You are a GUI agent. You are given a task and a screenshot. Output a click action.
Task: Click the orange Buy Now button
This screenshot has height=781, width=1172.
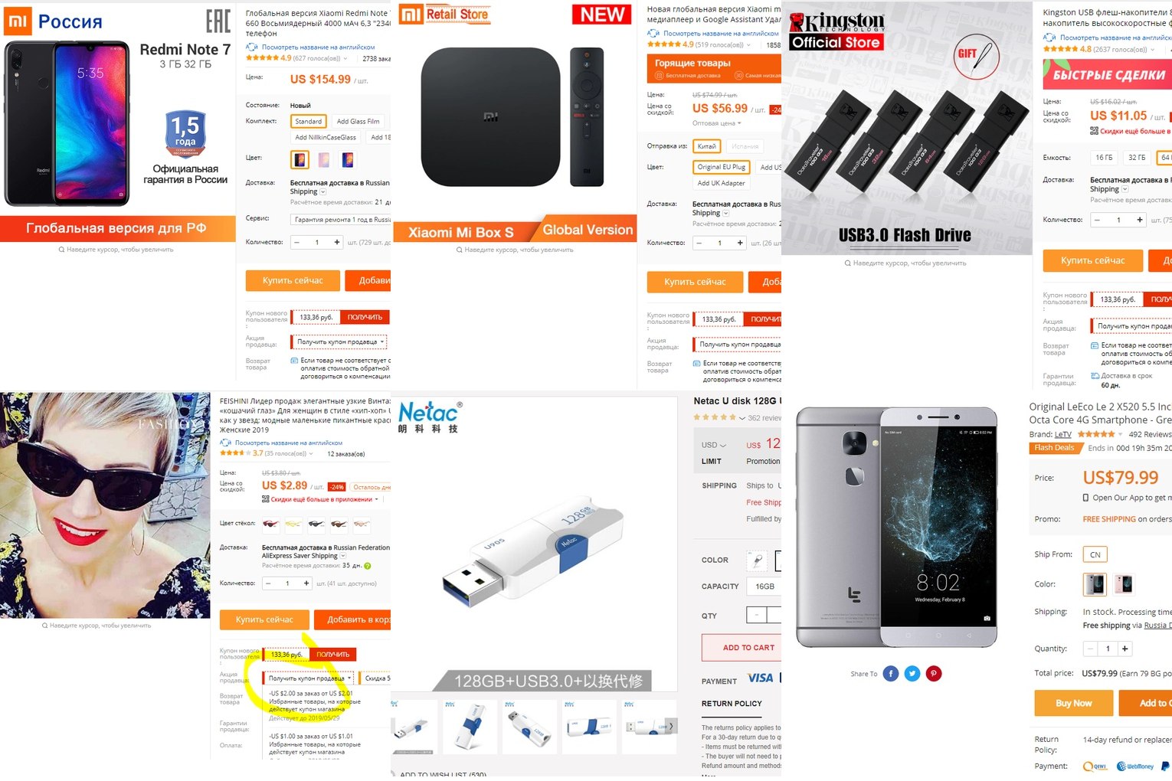[x=1073, y=703]
